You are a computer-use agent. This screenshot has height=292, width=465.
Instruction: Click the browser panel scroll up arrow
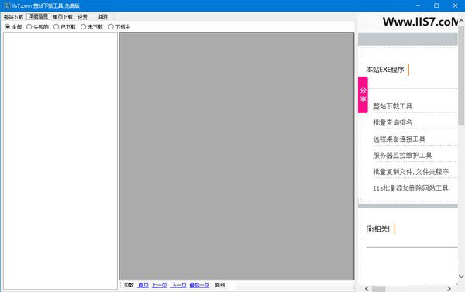click(461, 21)
